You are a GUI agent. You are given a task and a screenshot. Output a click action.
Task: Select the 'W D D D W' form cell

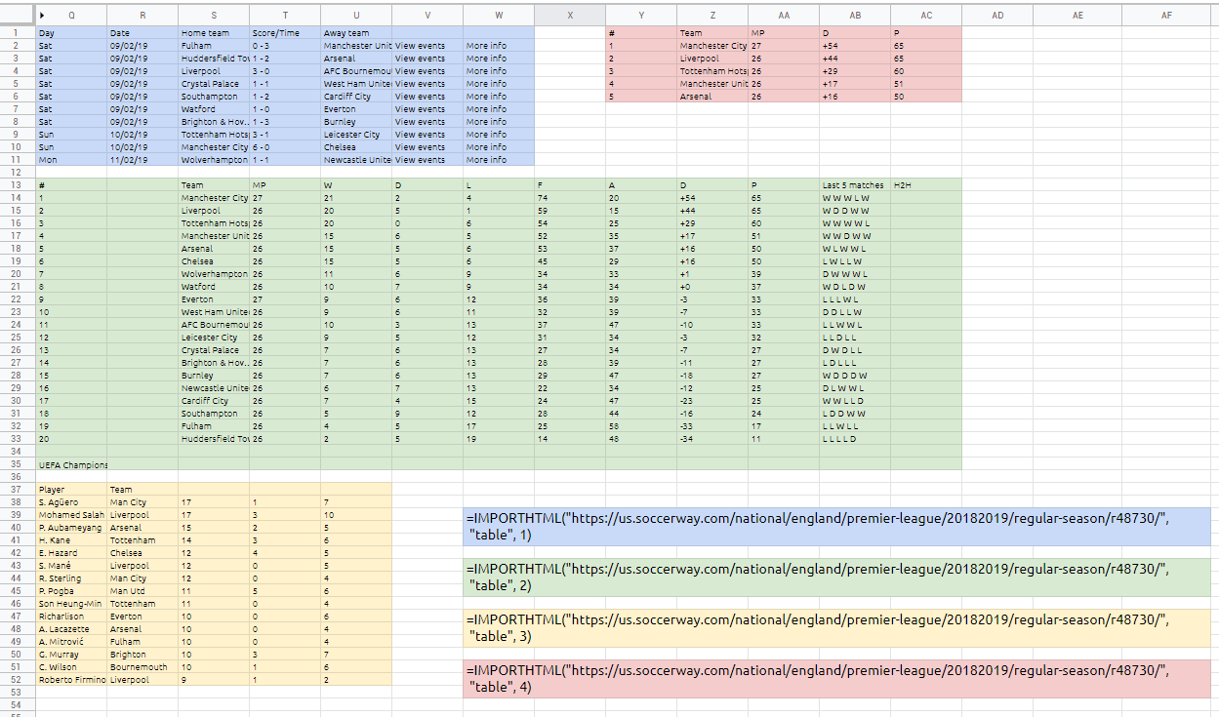pyautogui.click(x=855, y=375)
